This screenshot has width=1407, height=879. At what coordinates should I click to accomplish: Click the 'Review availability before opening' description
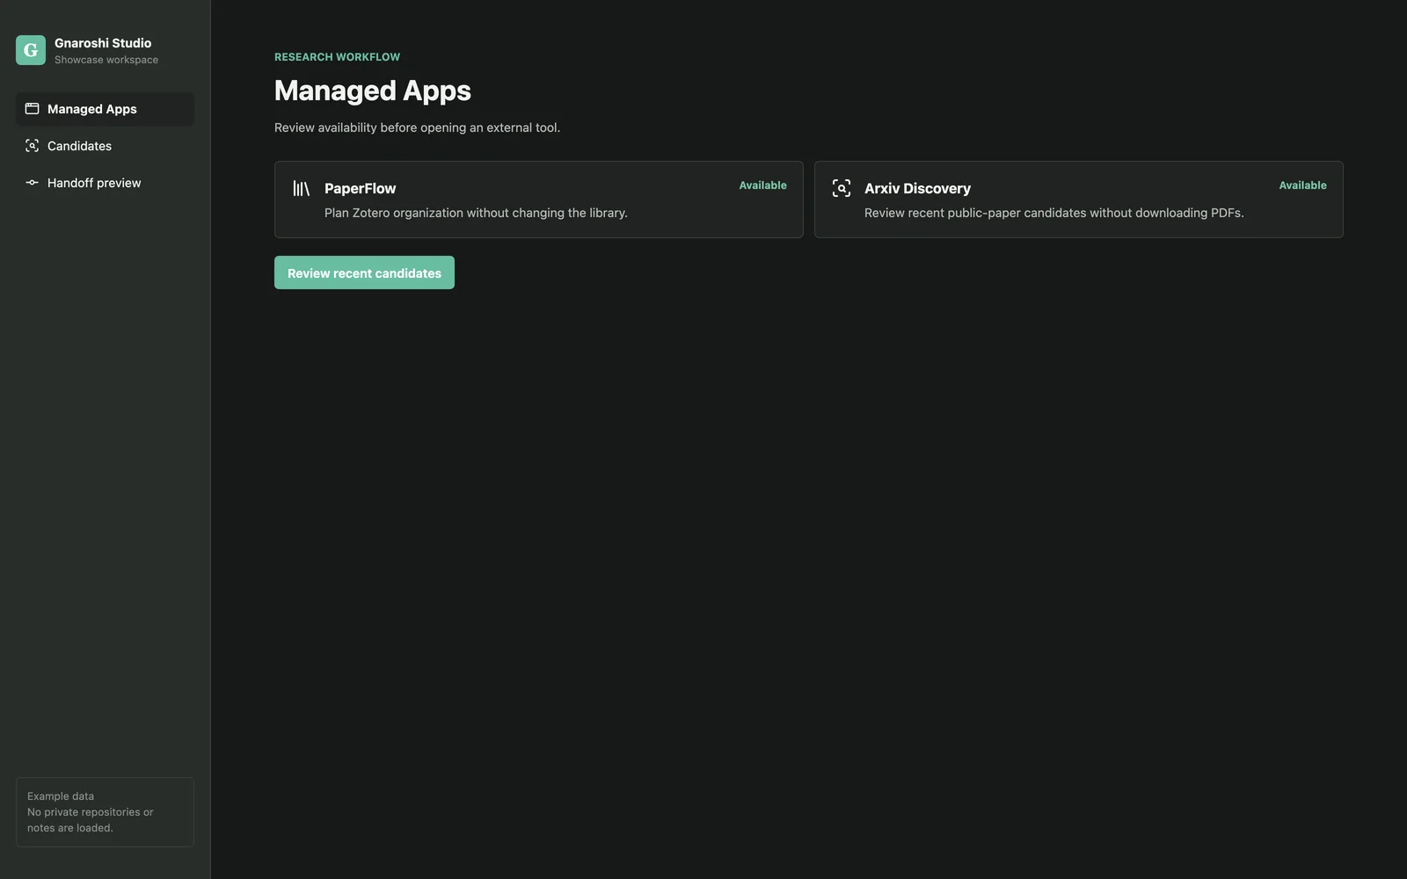pyautogui.click(x=417, y=127)
